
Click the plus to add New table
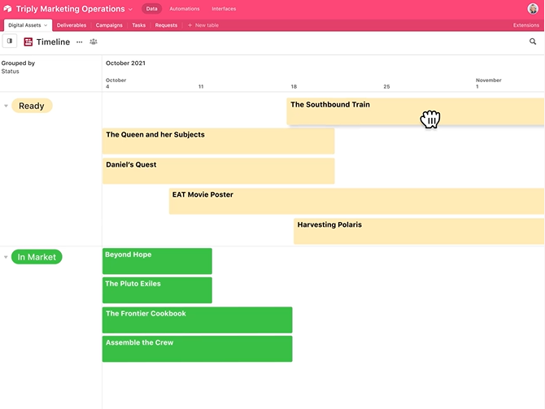pyautogui.click(x=190, y=25)
